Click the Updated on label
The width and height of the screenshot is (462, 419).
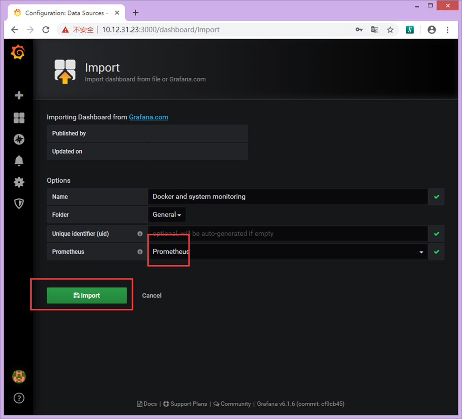click(67, 152)
